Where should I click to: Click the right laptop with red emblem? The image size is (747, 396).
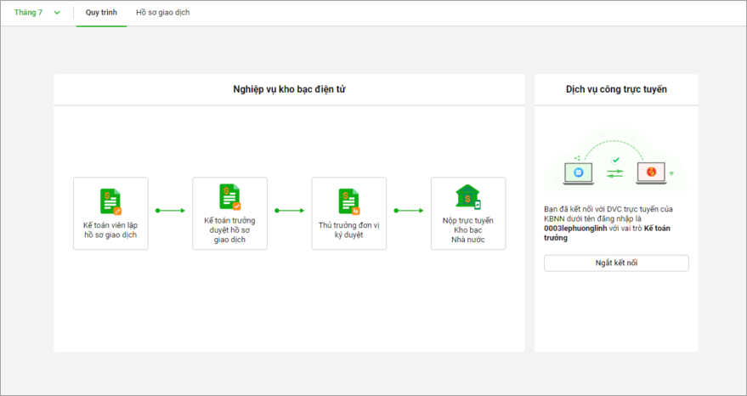click(651, 173)
